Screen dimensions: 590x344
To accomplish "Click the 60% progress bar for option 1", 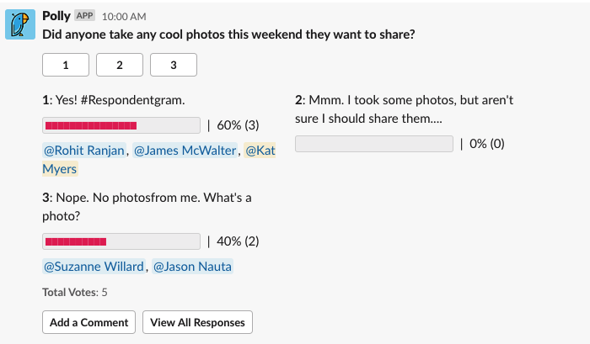I will point(121,125).
